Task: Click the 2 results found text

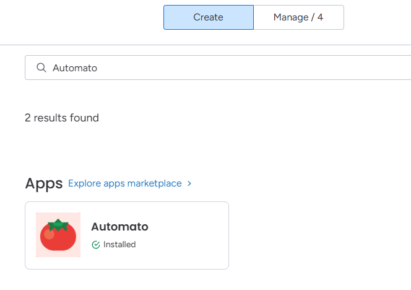Action: [x=61, y=118]
